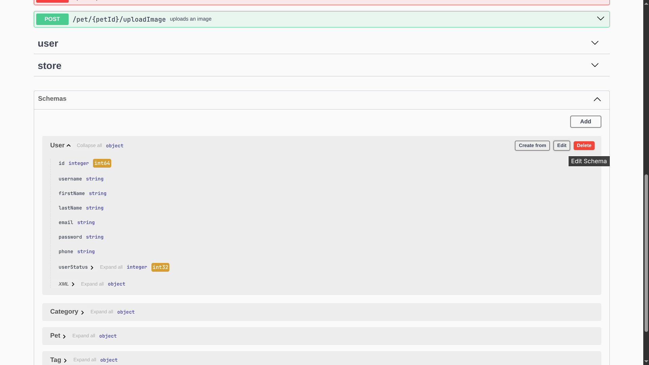649x365 pixels.
Task: Click the 'uploads an image' summary text
Action: [191, 19]
